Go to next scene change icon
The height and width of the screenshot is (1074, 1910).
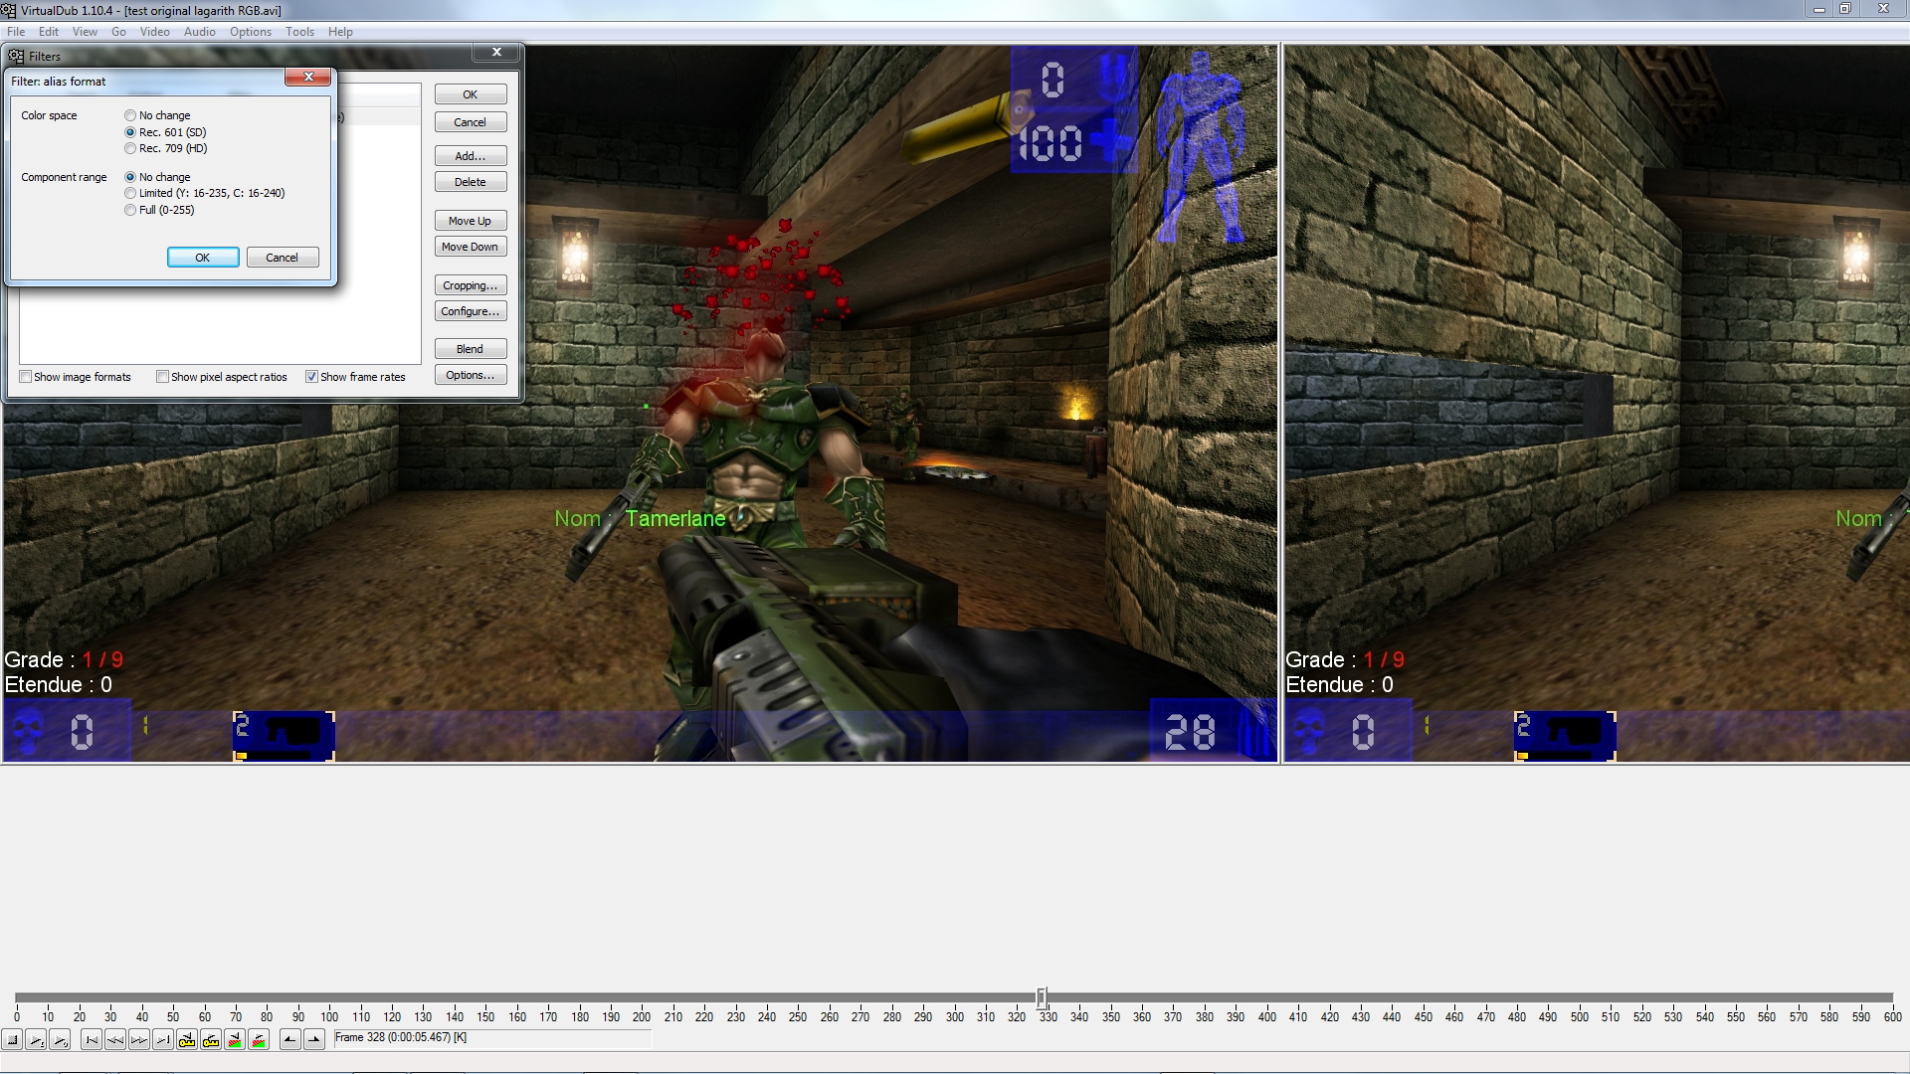259,1040
